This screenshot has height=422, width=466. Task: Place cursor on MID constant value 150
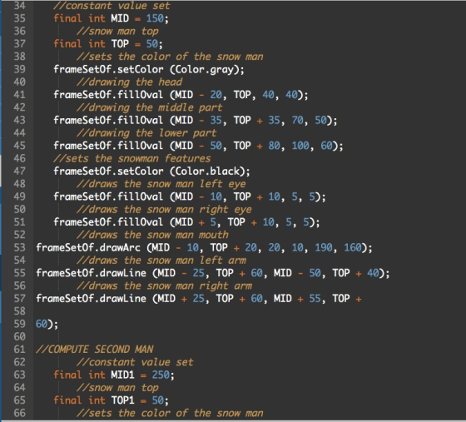(155, 18)
